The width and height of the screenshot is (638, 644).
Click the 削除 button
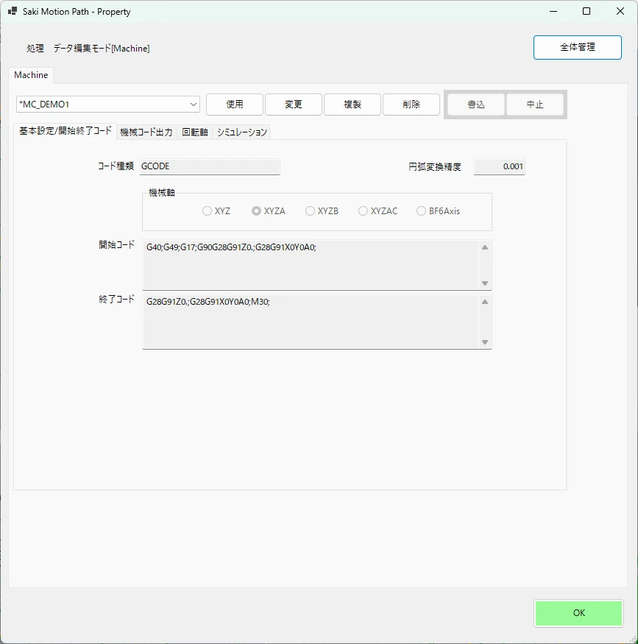pos(411,105)
